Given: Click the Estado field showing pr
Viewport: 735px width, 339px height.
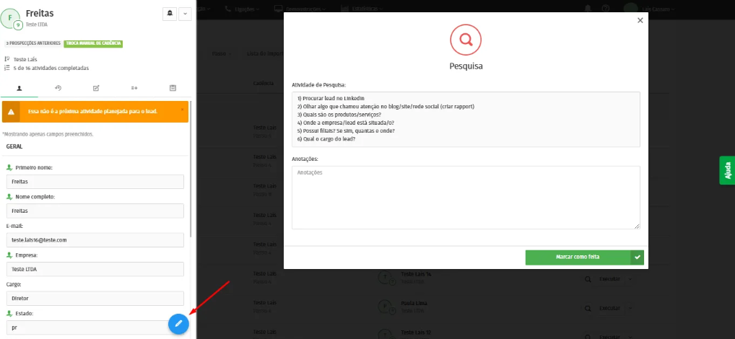Looking at the screenshot, I should (95, 327).
